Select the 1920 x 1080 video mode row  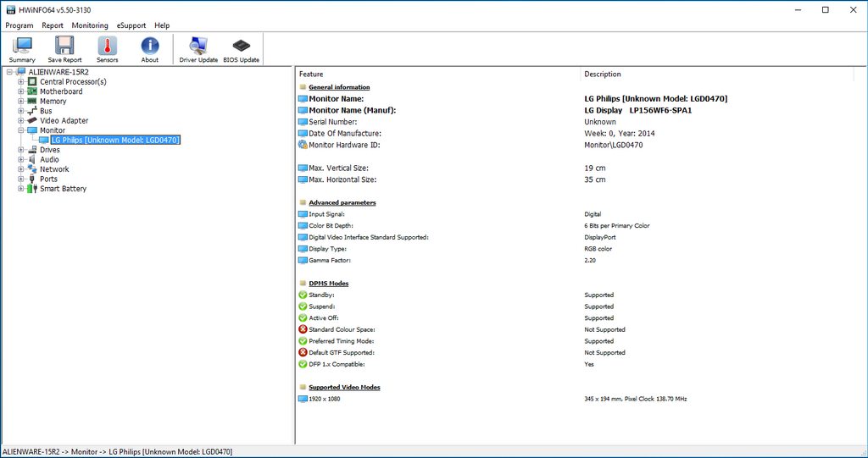(x=576, y=399)
